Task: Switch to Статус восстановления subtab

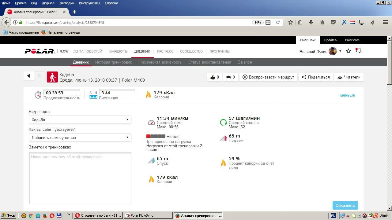Action: click(x=209, y=62)
